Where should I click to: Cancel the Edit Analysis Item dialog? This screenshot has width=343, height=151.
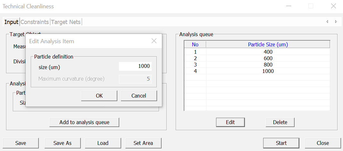click(138, 96)
